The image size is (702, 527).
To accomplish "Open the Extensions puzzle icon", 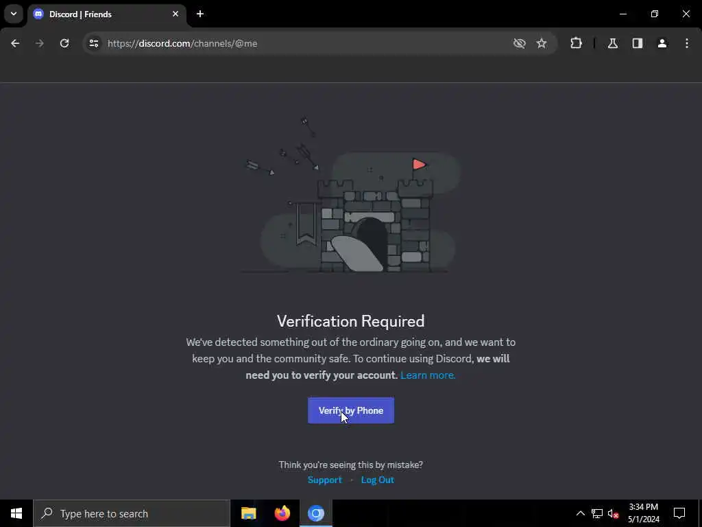I will (x=576, y=43).
